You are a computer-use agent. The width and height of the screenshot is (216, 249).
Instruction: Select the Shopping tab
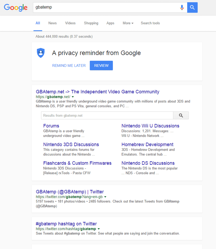91,23
